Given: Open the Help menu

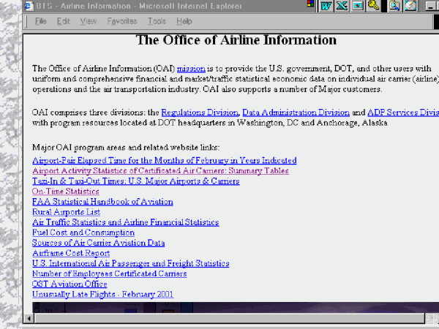Looking at the screenshot, I should click(x=184, y=22).
